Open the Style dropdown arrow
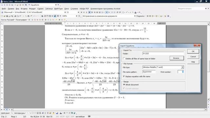Screen dimensions: 210x118 [x=30, y=12]
